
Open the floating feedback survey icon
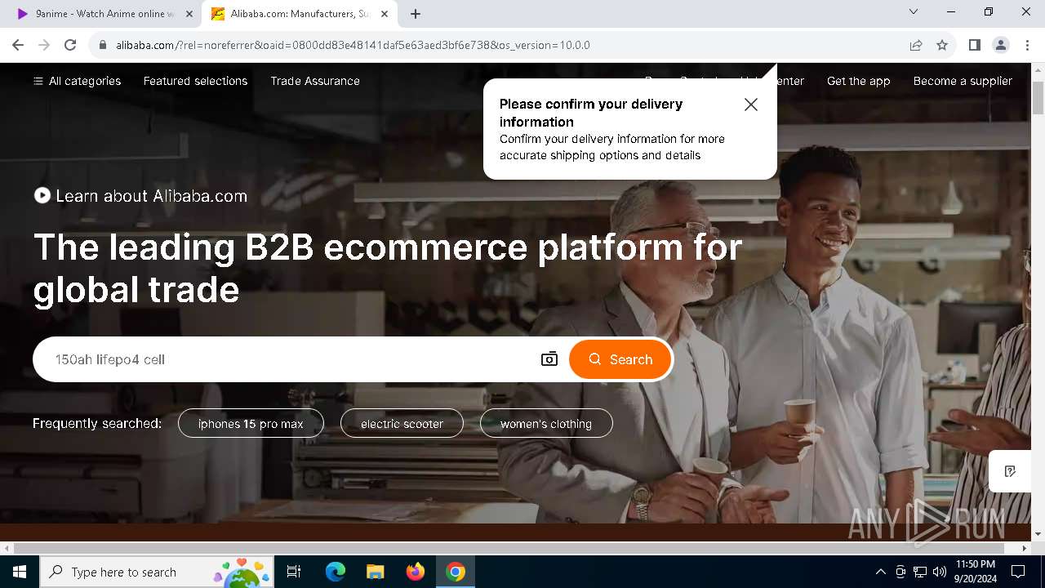pyautogui.click(x=1010, y=471)
